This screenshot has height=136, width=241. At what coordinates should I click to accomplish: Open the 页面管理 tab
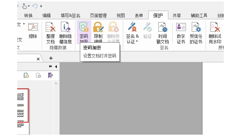pos(98,15)
